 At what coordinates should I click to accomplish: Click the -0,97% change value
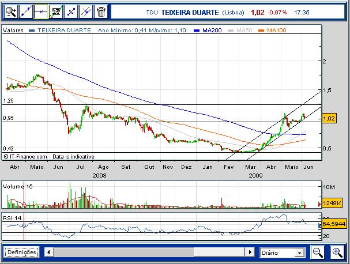(277, 12)
